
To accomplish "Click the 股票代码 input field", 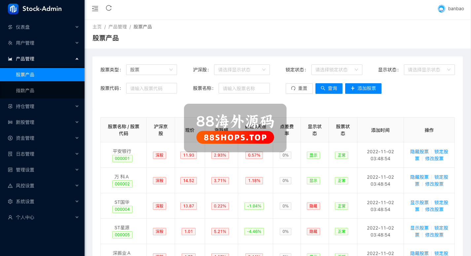I will (151, 89).
